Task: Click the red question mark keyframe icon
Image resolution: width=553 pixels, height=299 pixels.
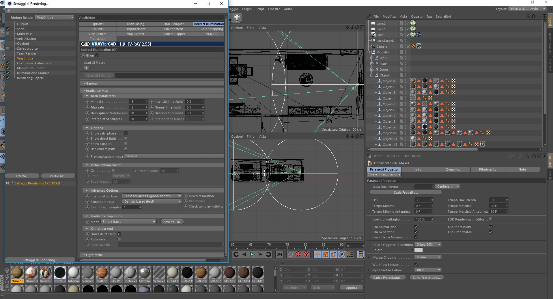Action: 307,254
